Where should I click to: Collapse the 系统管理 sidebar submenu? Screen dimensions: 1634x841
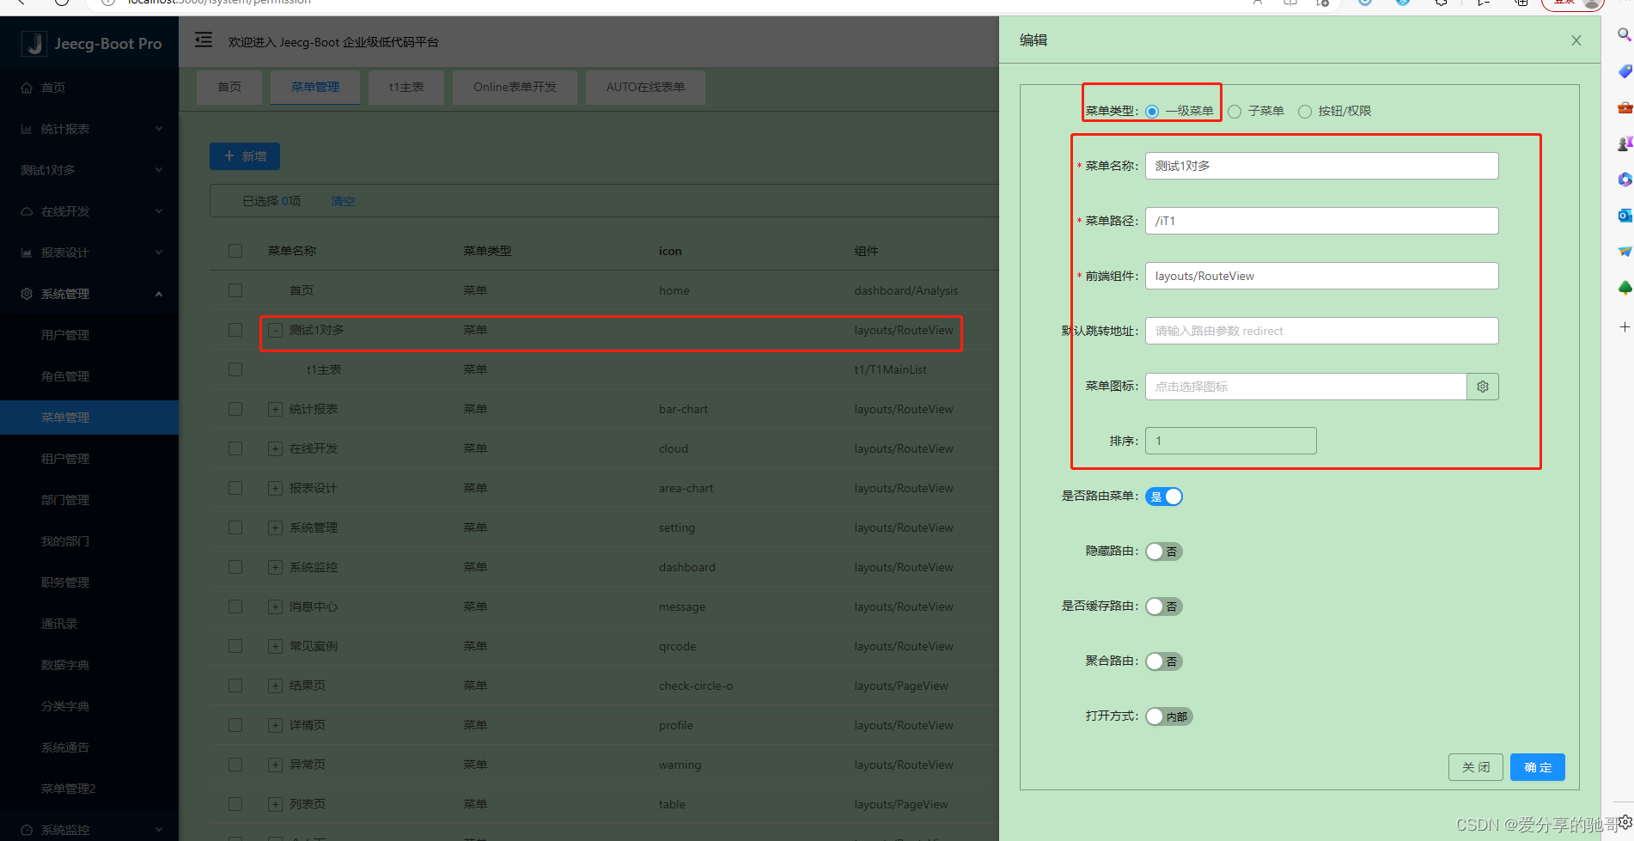click(89, 294)
